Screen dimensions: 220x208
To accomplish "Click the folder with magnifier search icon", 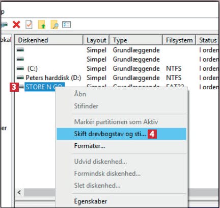I will (x=54, y=25).
